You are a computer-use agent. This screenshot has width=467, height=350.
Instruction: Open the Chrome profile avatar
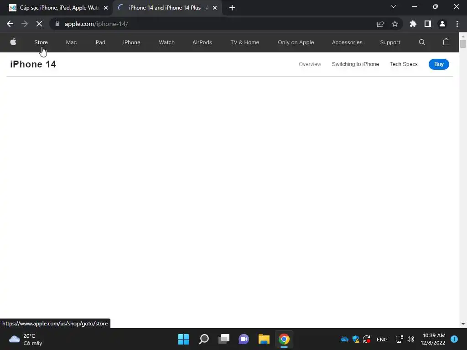pyautogui.click(x=442, y=24)
